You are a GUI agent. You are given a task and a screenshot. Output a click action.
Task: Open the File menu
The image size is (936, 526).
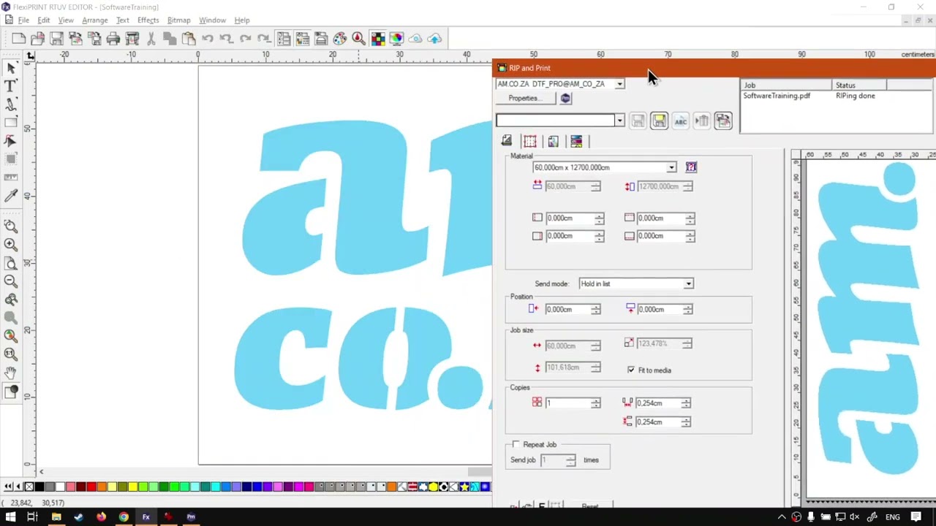coord(23,20)
